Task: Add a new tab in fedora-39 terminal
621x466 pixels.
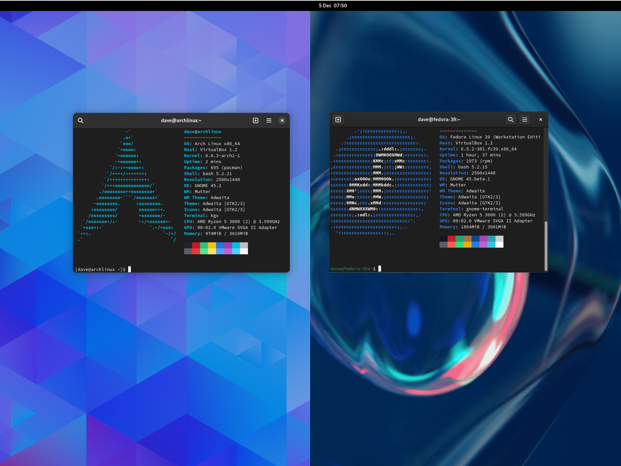Action: 338,120
